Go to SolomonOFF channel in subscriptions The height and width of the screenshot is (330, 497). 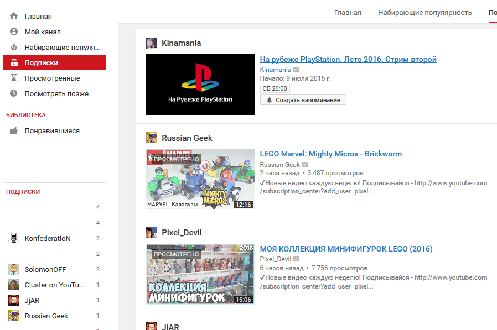tap(45, 269)
